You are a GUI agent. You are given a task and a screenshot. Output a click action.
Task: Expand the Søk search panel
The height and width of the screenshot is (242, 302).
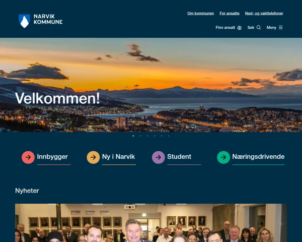point(254,27)
